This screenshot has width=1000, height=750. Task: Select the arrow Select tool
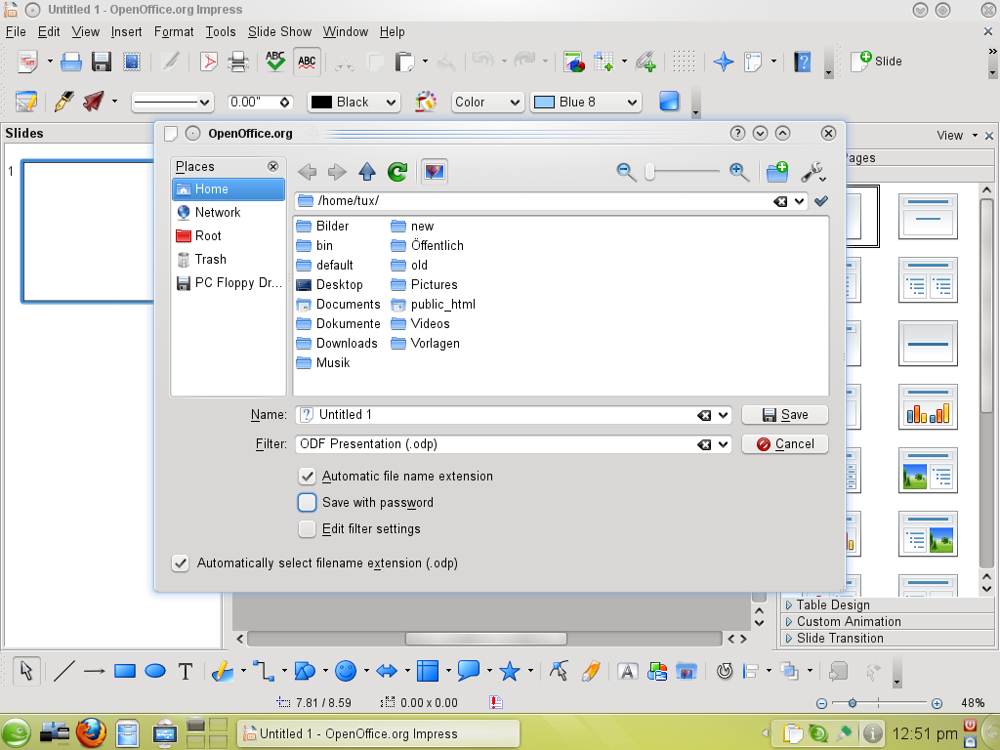point(26,671)
